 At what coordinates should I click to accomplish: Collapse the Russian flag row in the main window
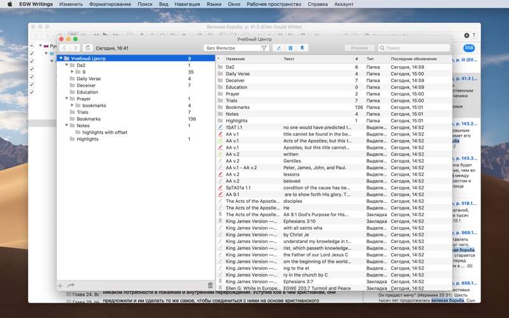click(40, 46)
